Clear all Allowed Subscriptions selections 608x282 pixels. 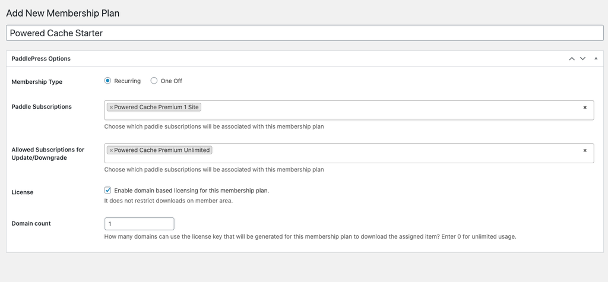[x=585, y=151]
